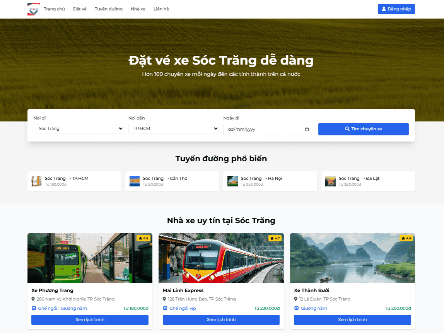
Task: Click the 4.8 star rating badge
Action: click(143, 238)
